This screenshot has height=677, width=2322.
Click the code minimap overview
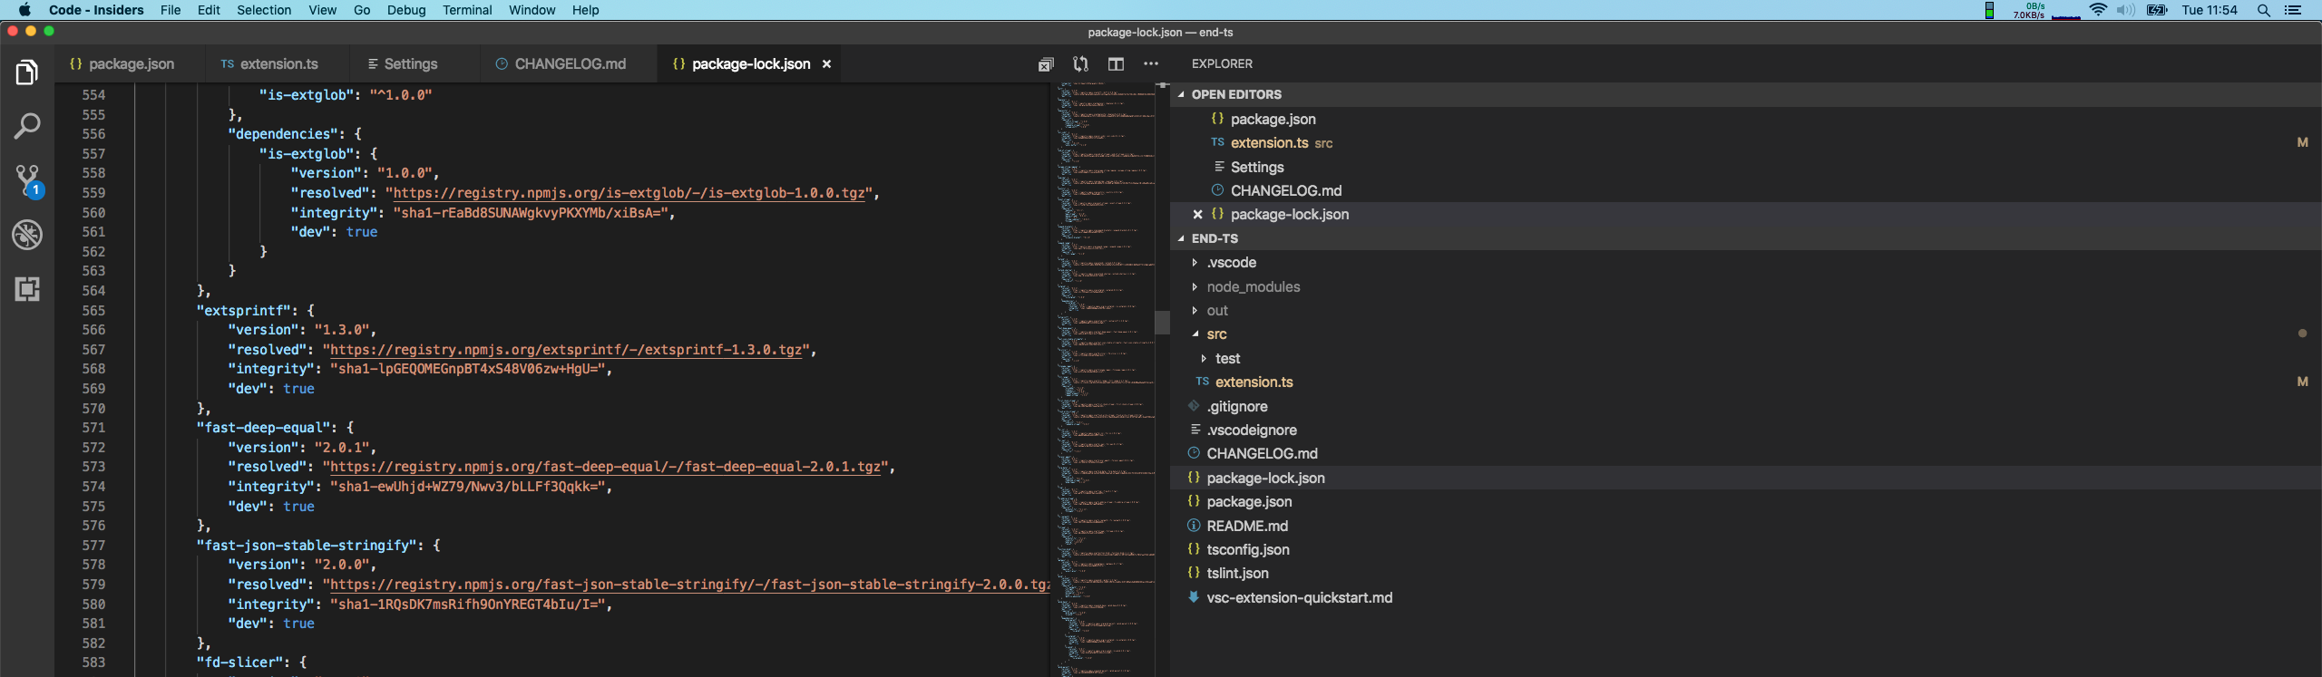[x=1106, y=380]
